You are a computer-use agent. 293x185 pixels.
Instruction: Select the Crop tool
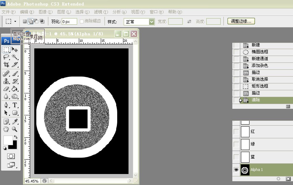[6, 65]
